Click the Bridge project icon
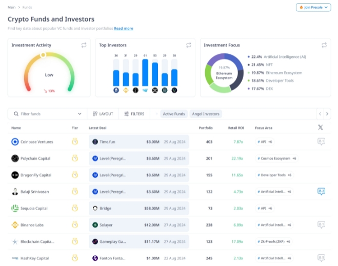The image size is (338, 266). [x=95, y=208]
